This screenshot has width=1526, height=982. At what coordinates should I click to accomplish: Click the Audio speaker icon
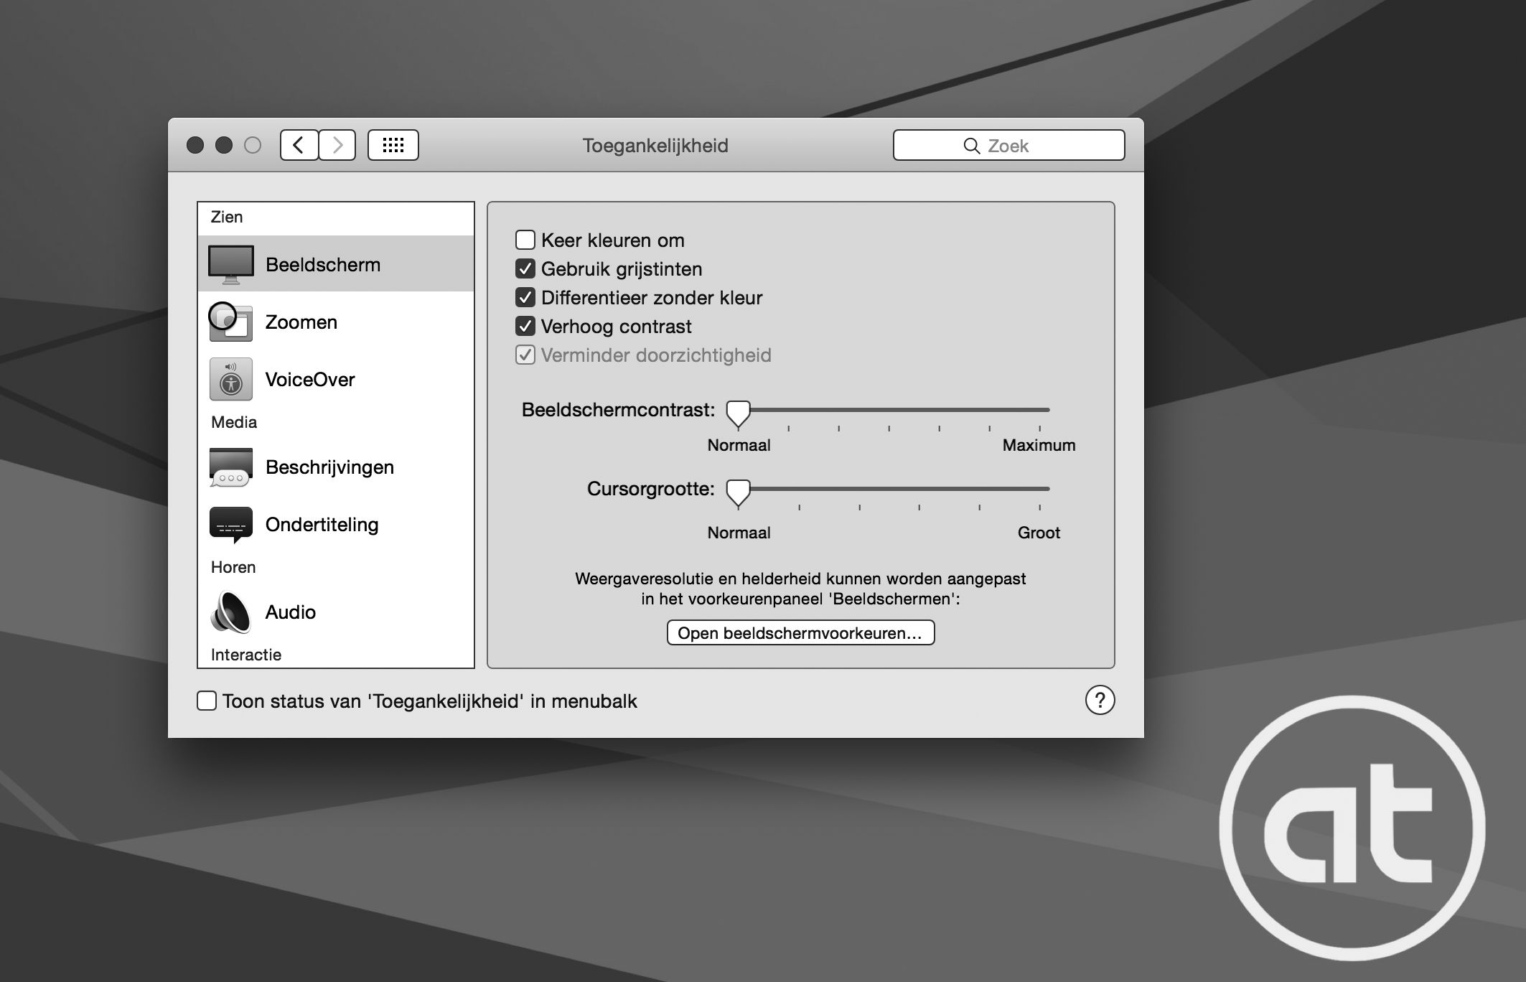pos(230,612)
